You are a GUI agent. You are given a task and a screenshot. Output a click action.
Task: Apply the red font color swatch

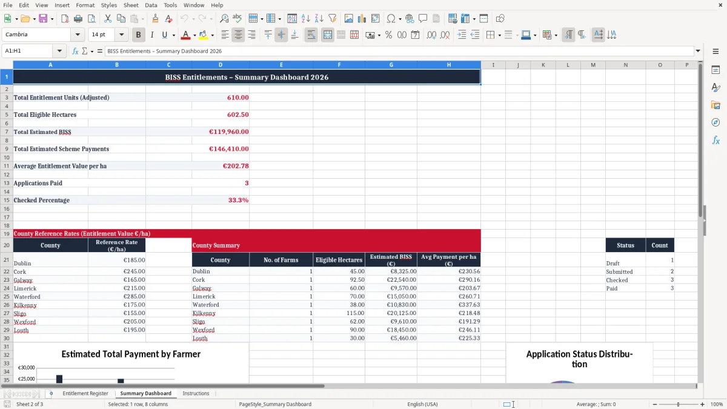(x=186, y=35)
